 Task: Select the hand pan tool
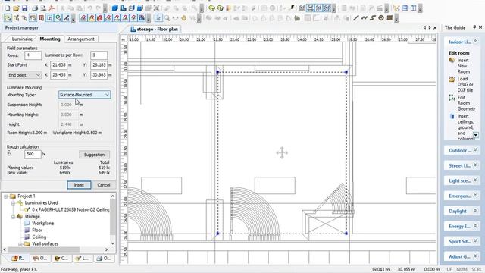pos(183,18)
